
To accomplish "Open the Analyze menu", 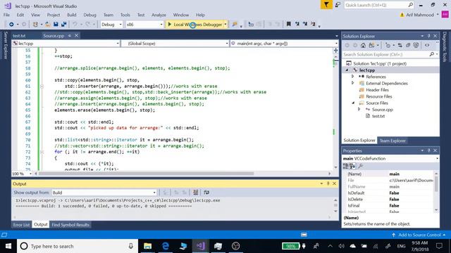I will coord(159,15).
